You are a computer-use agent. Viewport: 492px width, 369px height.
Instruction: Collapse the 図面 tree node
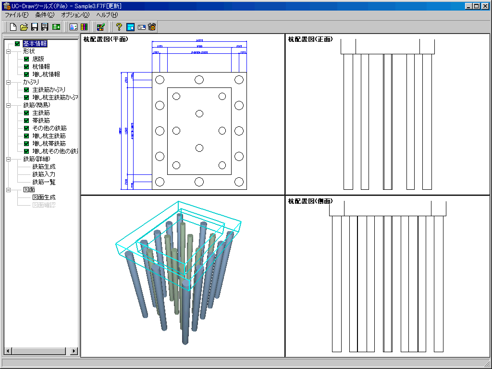9,190
